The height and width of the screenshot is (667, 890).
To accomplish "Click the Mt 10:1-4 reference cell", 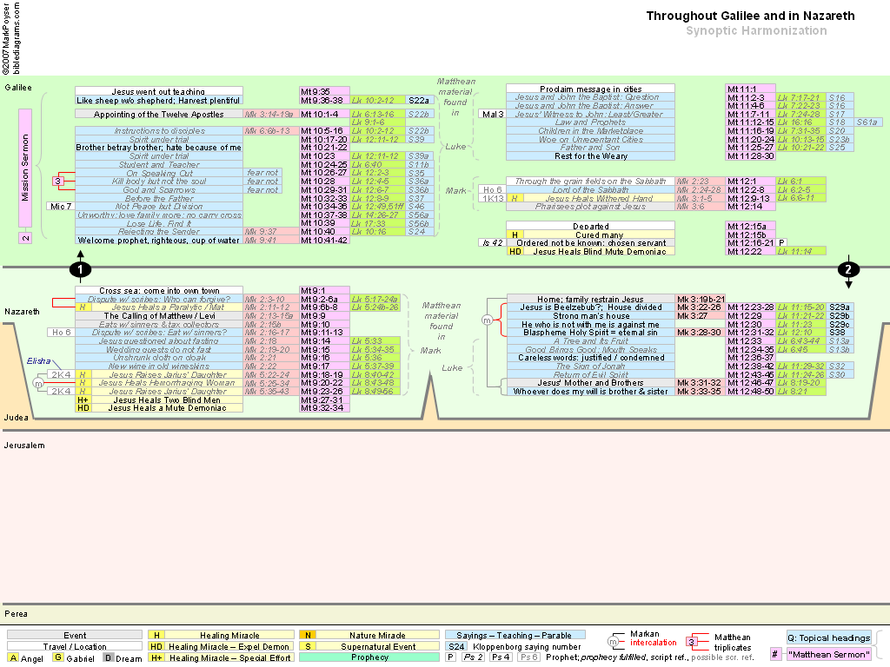I will point(325,114).
